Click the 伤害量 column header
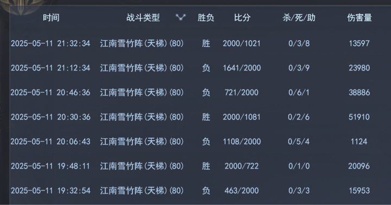 360,18
